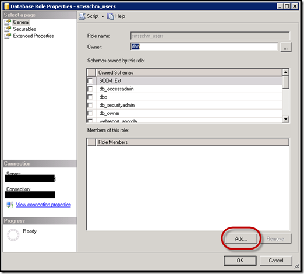Image resolution: width=304 pixels, height=274 pixels.
Task: Open View connection properties link
Action: coord(43,205)
